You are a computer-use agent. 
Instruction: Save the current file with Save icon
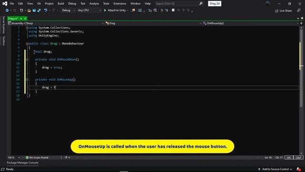tap(34, 11)
